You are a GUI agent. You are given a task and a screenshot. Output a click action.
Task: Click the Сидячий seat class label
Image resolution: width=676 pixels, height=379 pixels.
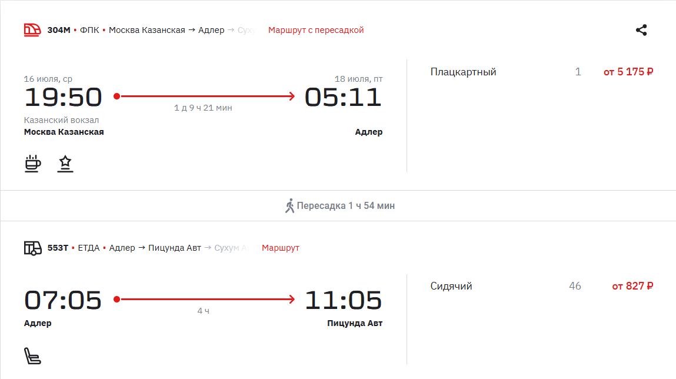coord(451,286)
